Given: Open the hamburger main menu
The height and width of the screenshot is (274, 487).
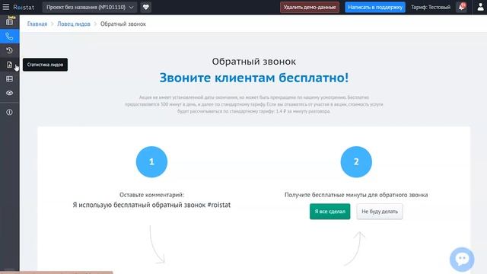Looking at the screenshot, I should (x=6, y=7).
